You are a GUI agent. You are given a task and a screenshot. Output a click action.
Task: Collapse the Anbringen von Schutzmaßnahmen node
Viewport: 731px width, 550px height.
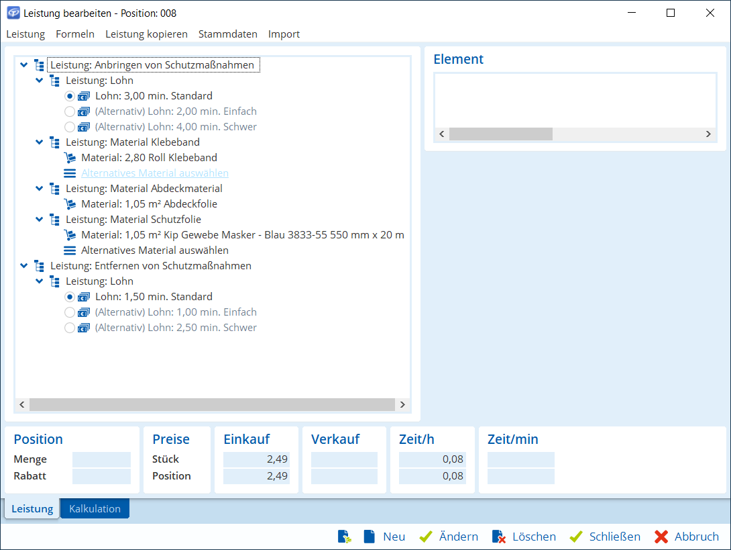[x=24, y=65]
